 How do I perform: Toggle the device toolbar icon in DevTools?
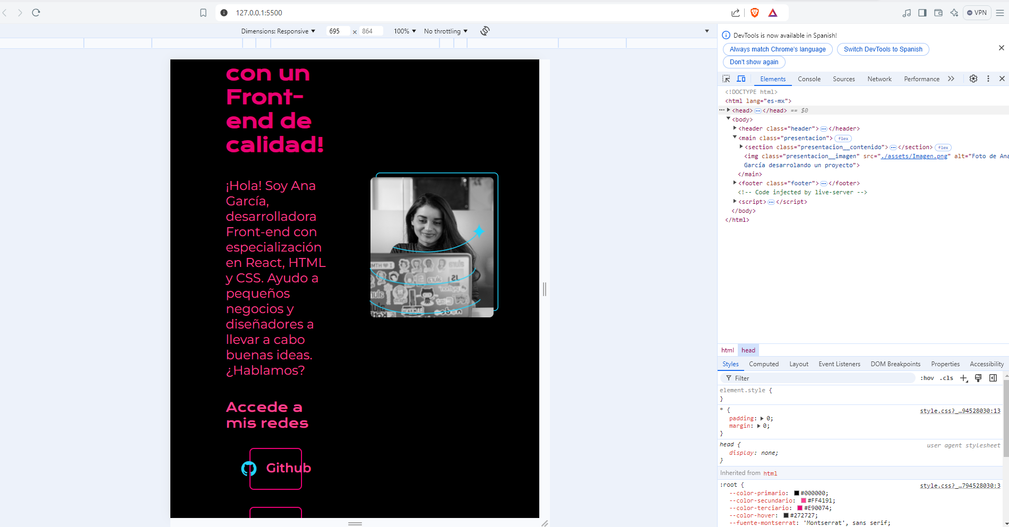(741, 79)
